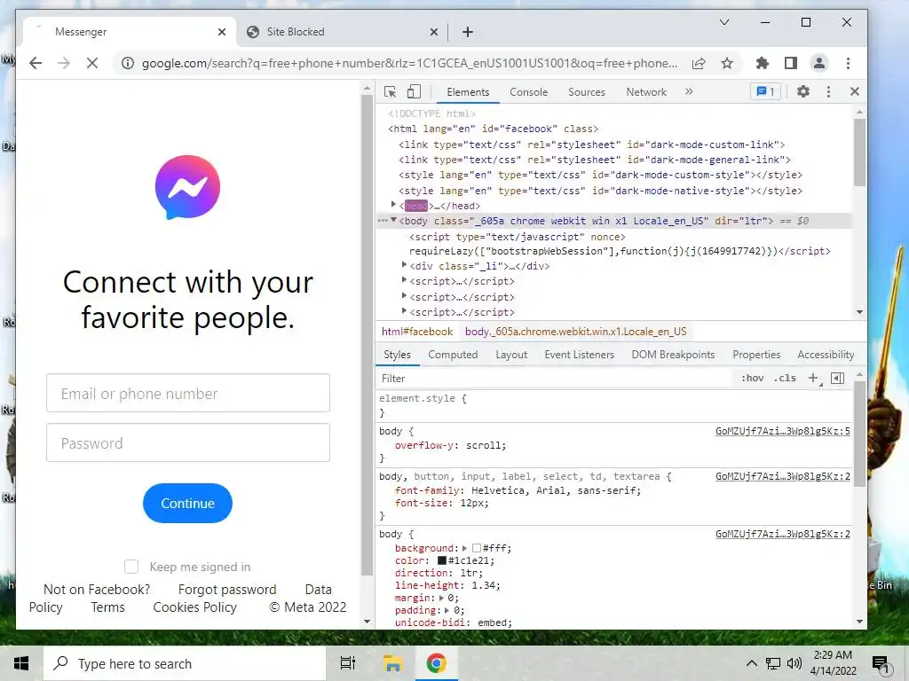Open the Cookies Policy link

pos(194,607)
